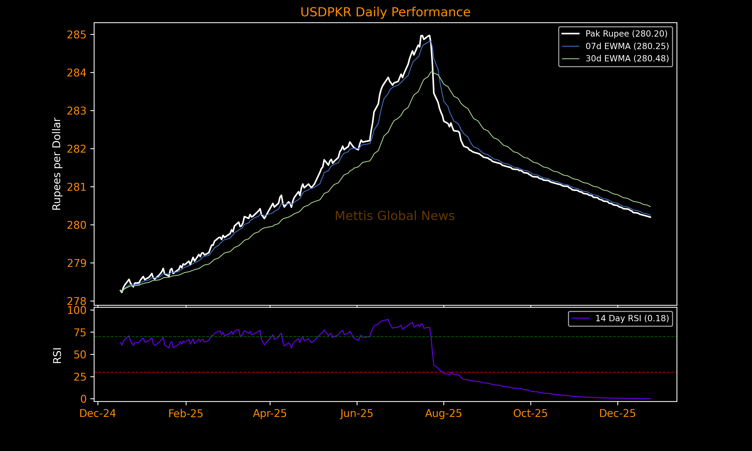Screen dimensions: 752x451
Task: Click the Mettis Global News watermark
Action: 395,216
